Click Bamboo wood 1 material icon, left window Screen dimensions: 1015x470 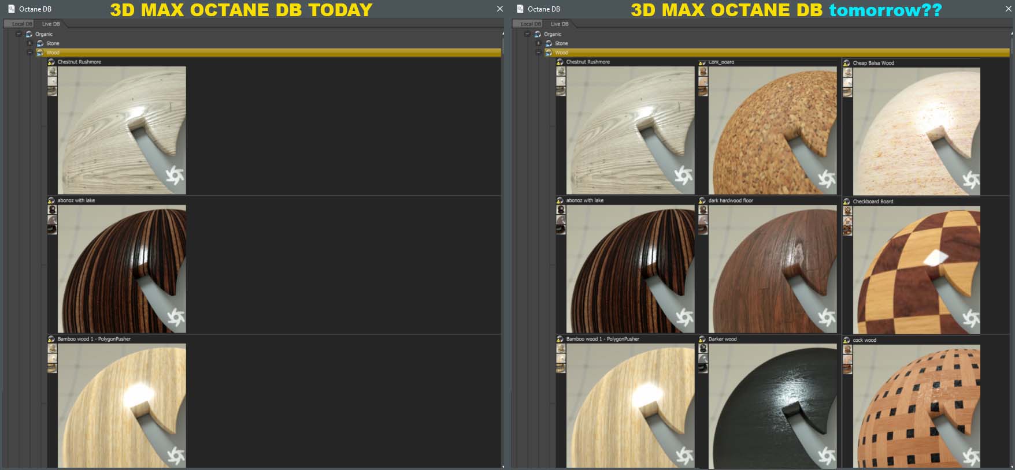click(x=51, y=339)
